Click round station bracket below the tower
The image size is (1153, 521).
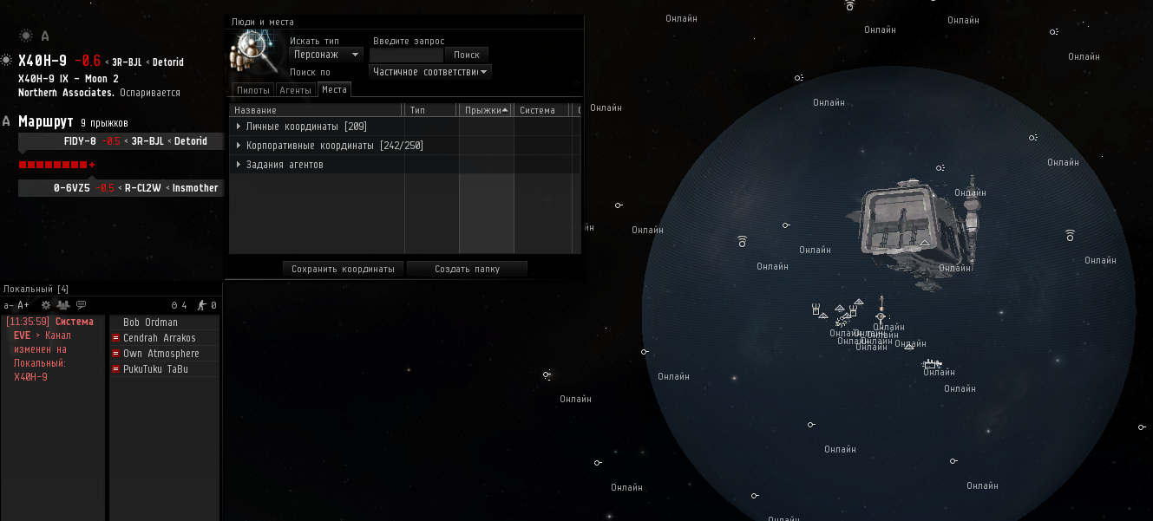[881, 316]
